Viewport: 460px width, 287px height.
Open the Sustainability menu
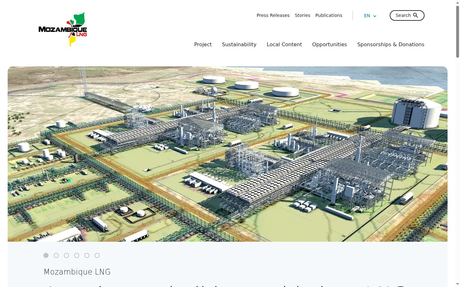[239, 44]
